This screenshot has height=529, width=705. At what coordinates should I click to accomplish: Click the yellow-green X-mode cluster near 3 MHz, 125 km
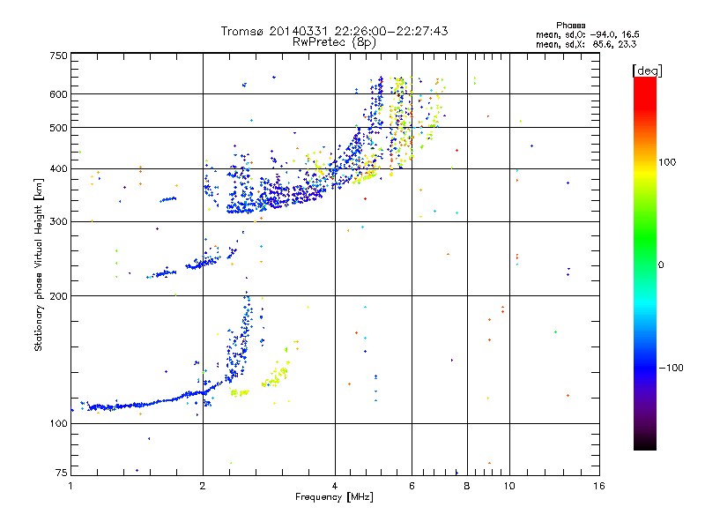275,377
